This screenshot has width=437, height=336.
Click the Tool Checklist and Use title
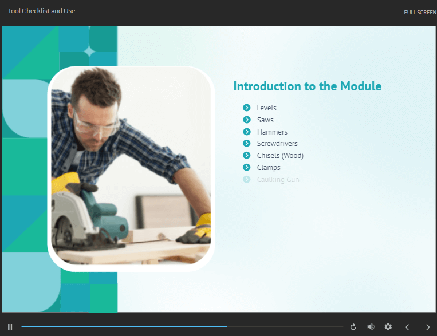(41, 11)
